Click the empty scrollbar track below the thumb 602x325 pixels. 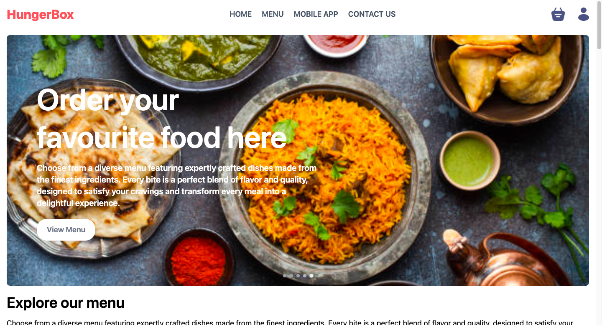point(599,188)
